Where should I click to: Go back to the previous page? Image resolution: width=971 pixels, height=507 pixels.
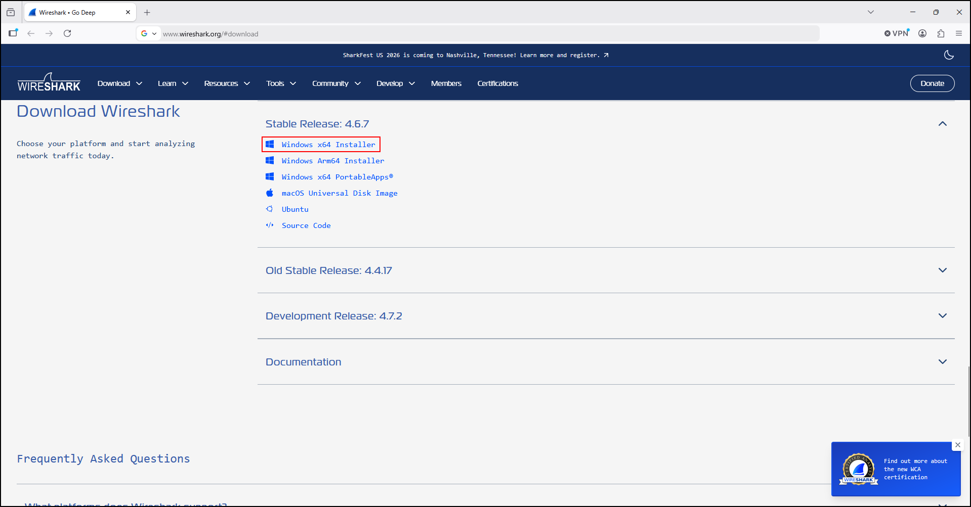pyautogui.click(x=31, y=33)
